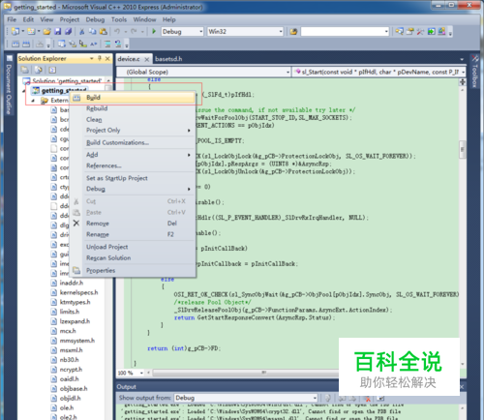Switch to the basetsd.h editor tab
This screenshot has width=484, height=420.
[x=168, y=59]
